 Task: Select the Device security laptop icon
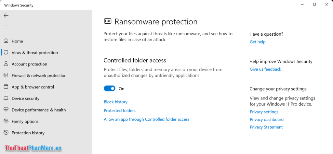(6, 98)
